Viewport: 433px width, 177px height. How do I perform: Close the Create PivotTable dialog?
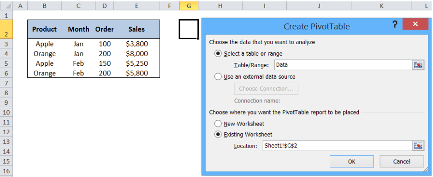point(415,24)
